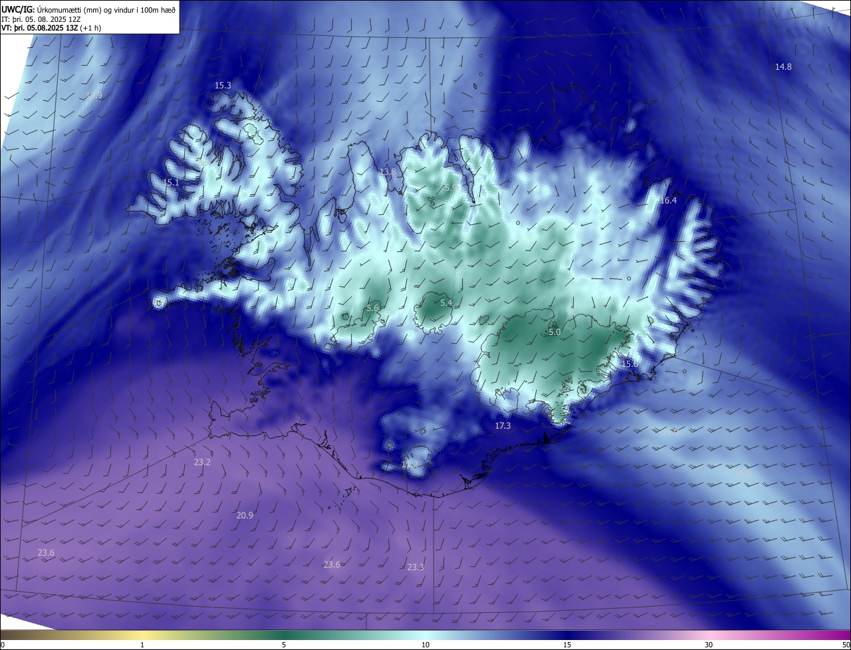The image size is (851, 650).
Task: Click the 20.9 value label
Action: click(245, 515)
